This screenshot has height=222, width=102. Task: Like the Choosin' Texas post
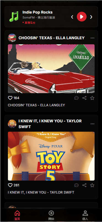pyautogui.click(x=10, y=98)
